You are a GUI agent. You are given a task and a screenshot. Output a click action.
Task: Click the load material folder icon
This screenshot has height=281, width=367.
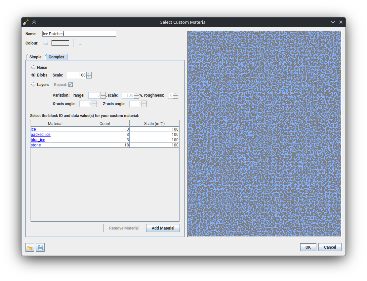[x=30, y=247]
